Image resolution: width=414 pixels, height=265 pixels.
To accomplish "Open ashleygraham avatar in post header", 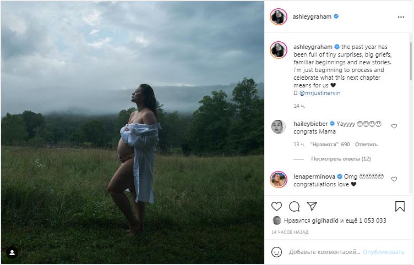I will [278, 16].
